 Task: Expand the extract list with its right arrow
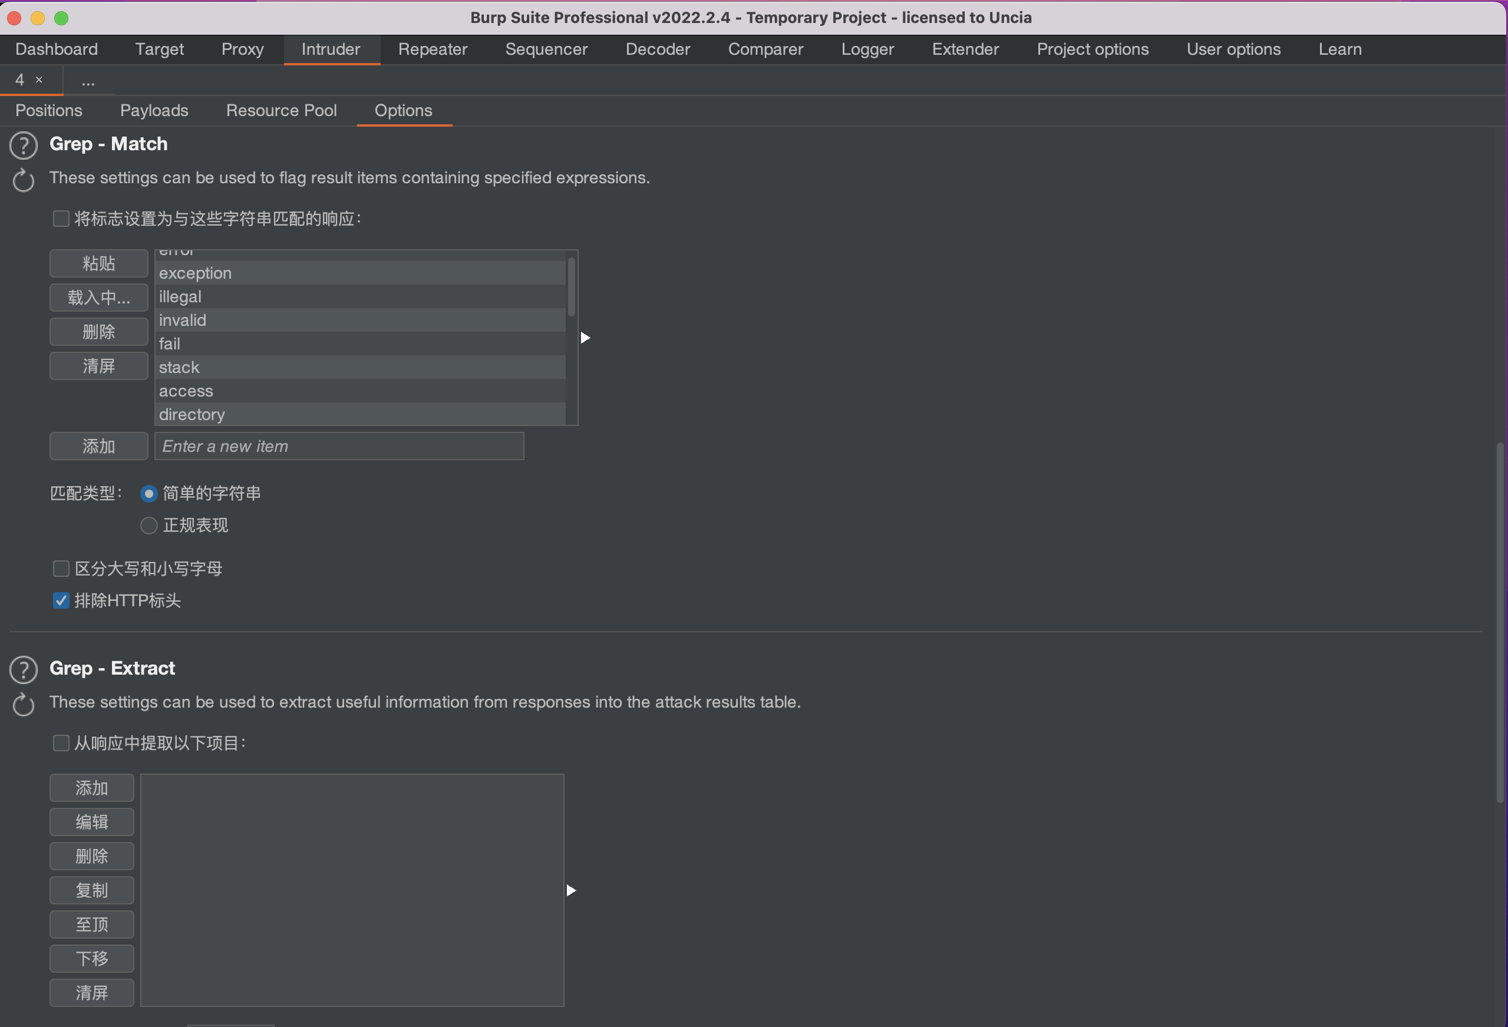coord(570,890)
